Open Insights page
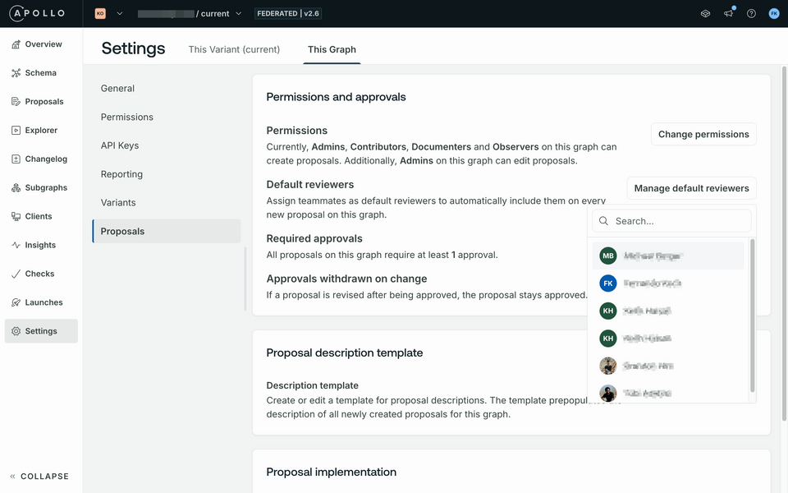The width and height of the screenshot is (788, 493). pyautogui.click(x=41, y=245)
